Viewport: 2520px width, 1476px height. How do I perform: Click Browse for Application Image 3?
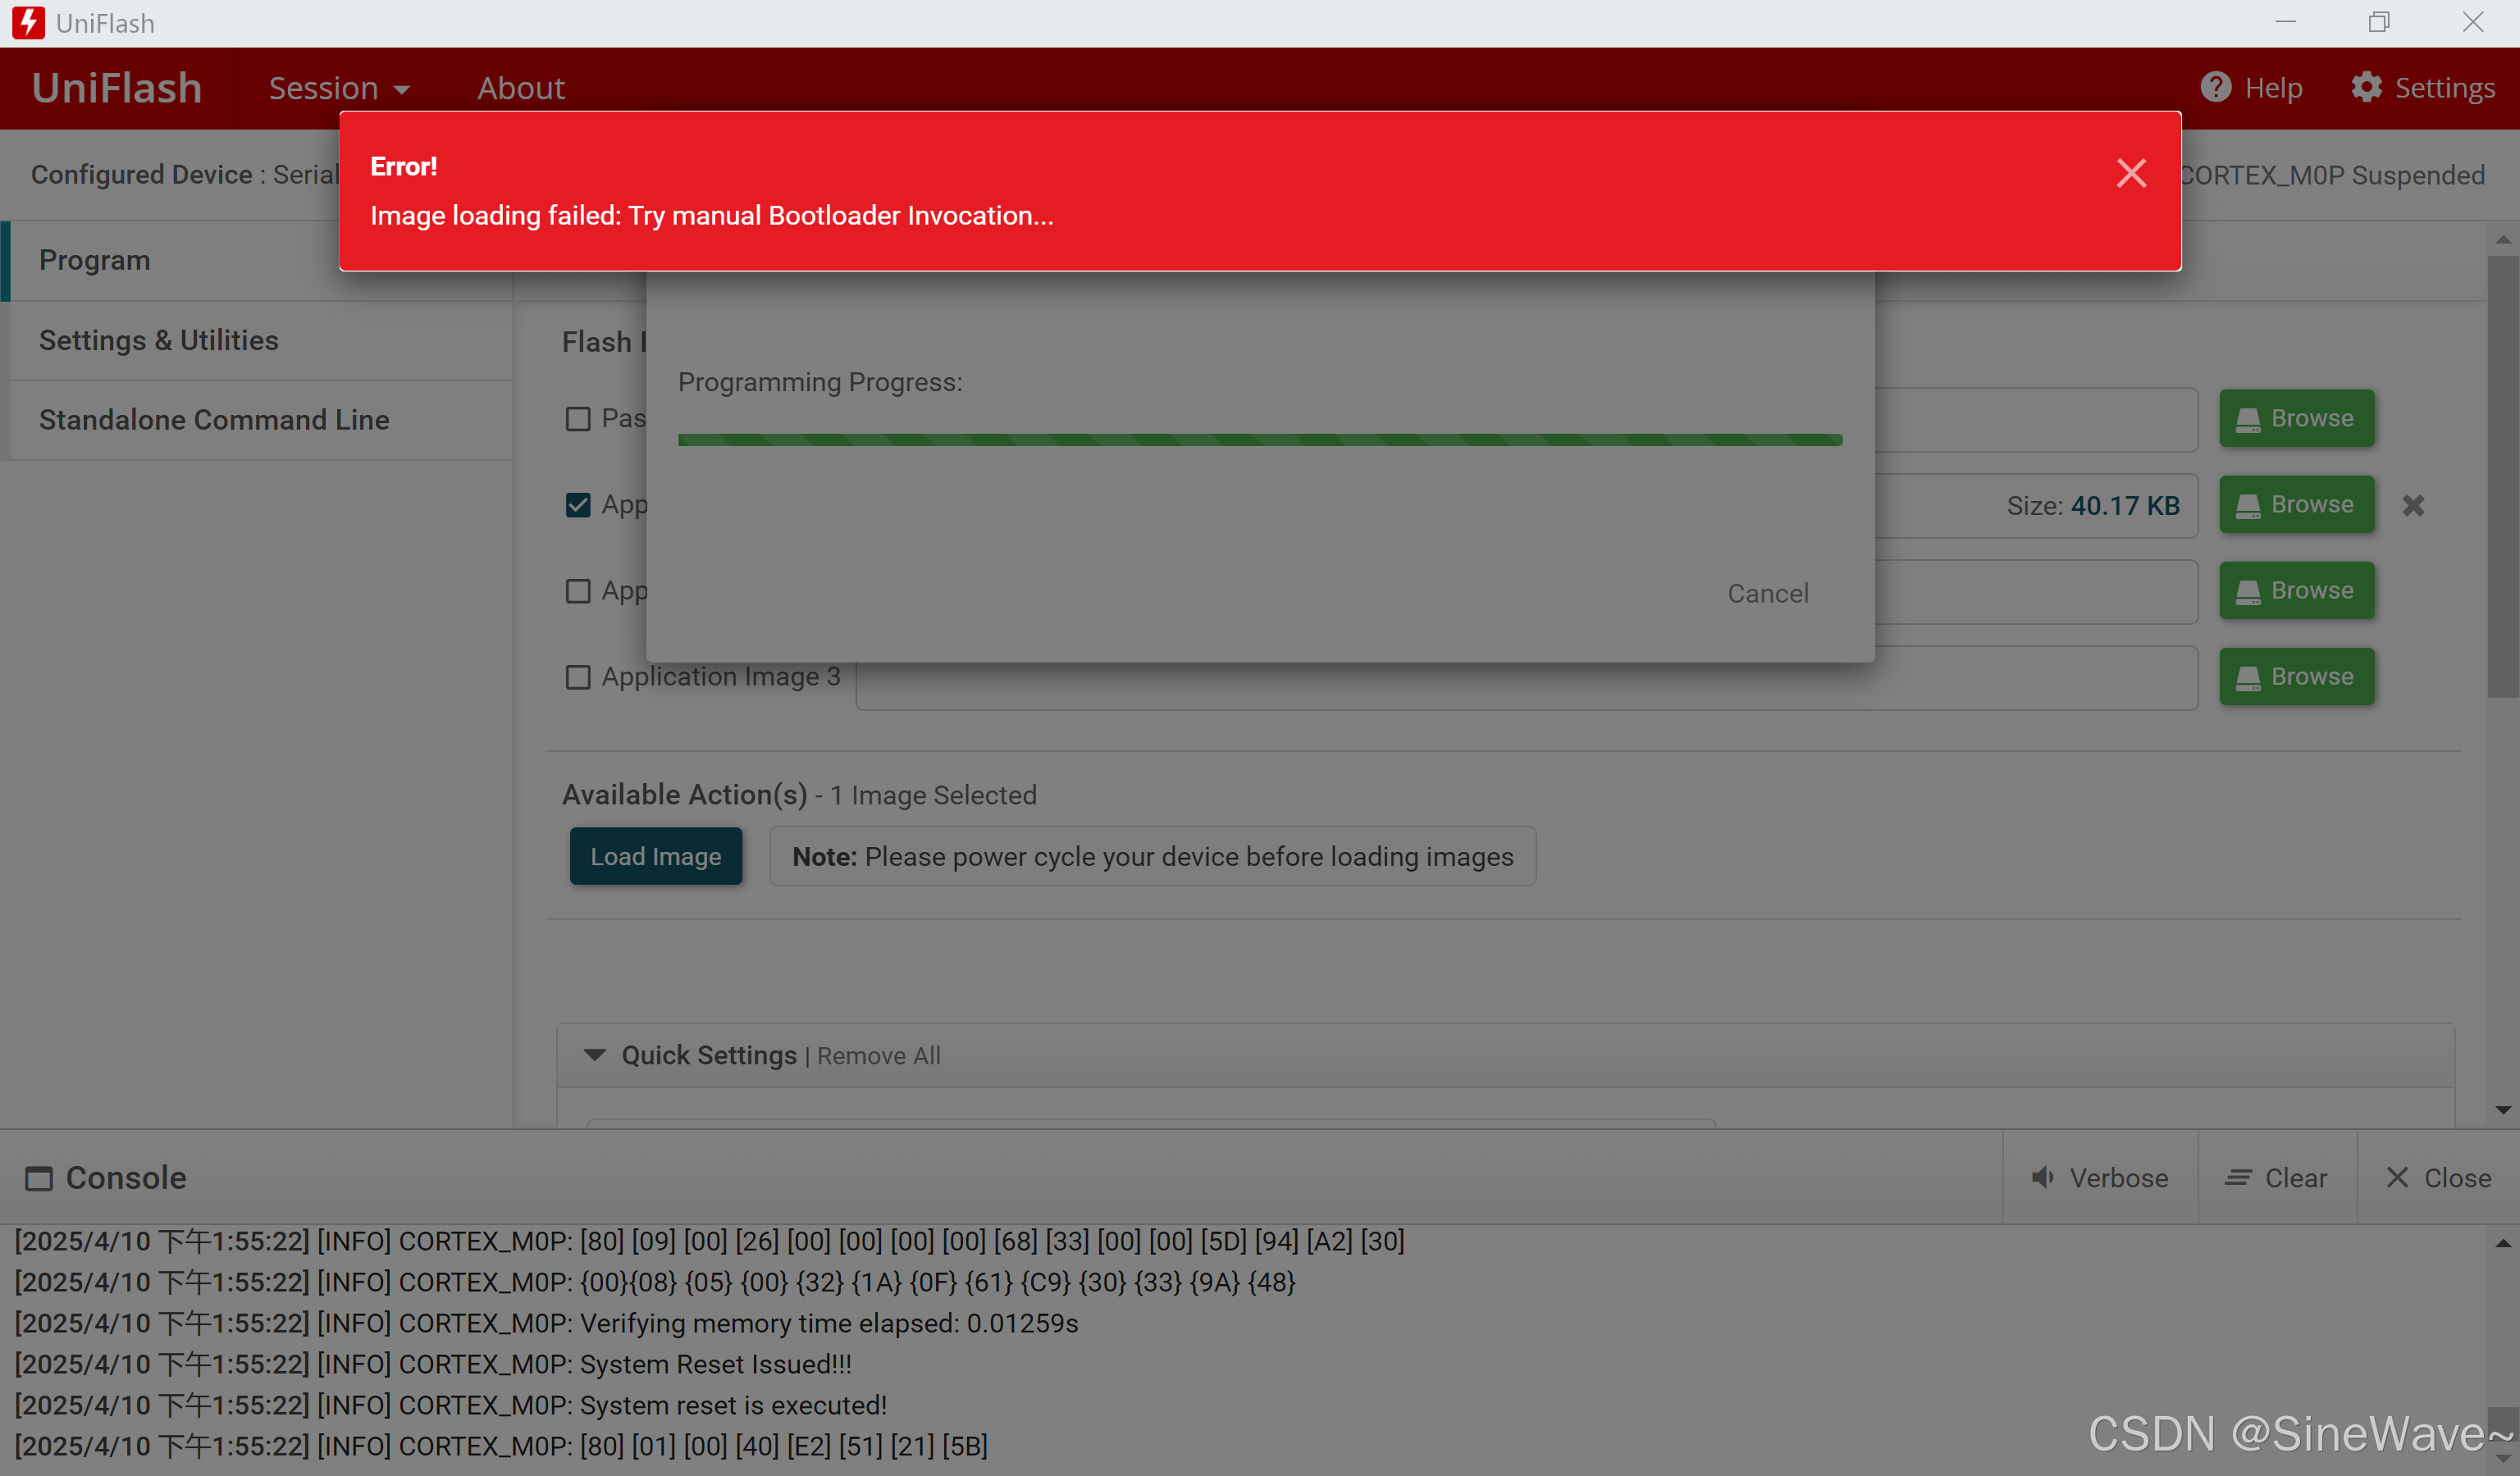(x=2296, y=676)
